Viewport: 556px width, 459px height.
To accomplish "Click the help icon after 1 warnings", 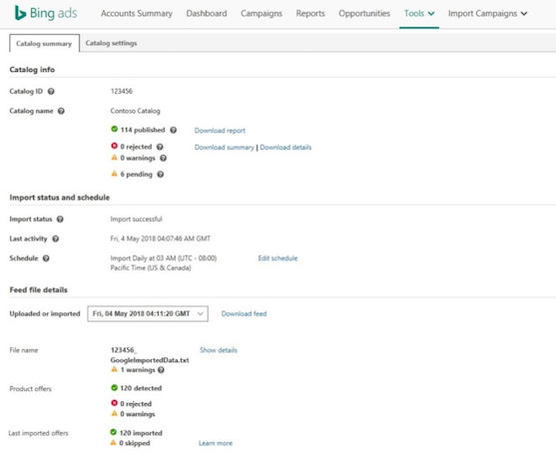I will [x=161, y=370].
